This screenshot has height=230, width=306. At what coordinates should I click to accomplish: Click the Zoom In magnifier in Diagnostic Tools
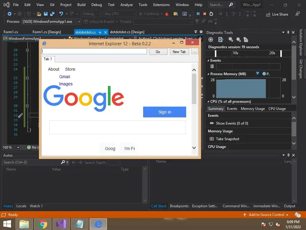pos(231,40)
